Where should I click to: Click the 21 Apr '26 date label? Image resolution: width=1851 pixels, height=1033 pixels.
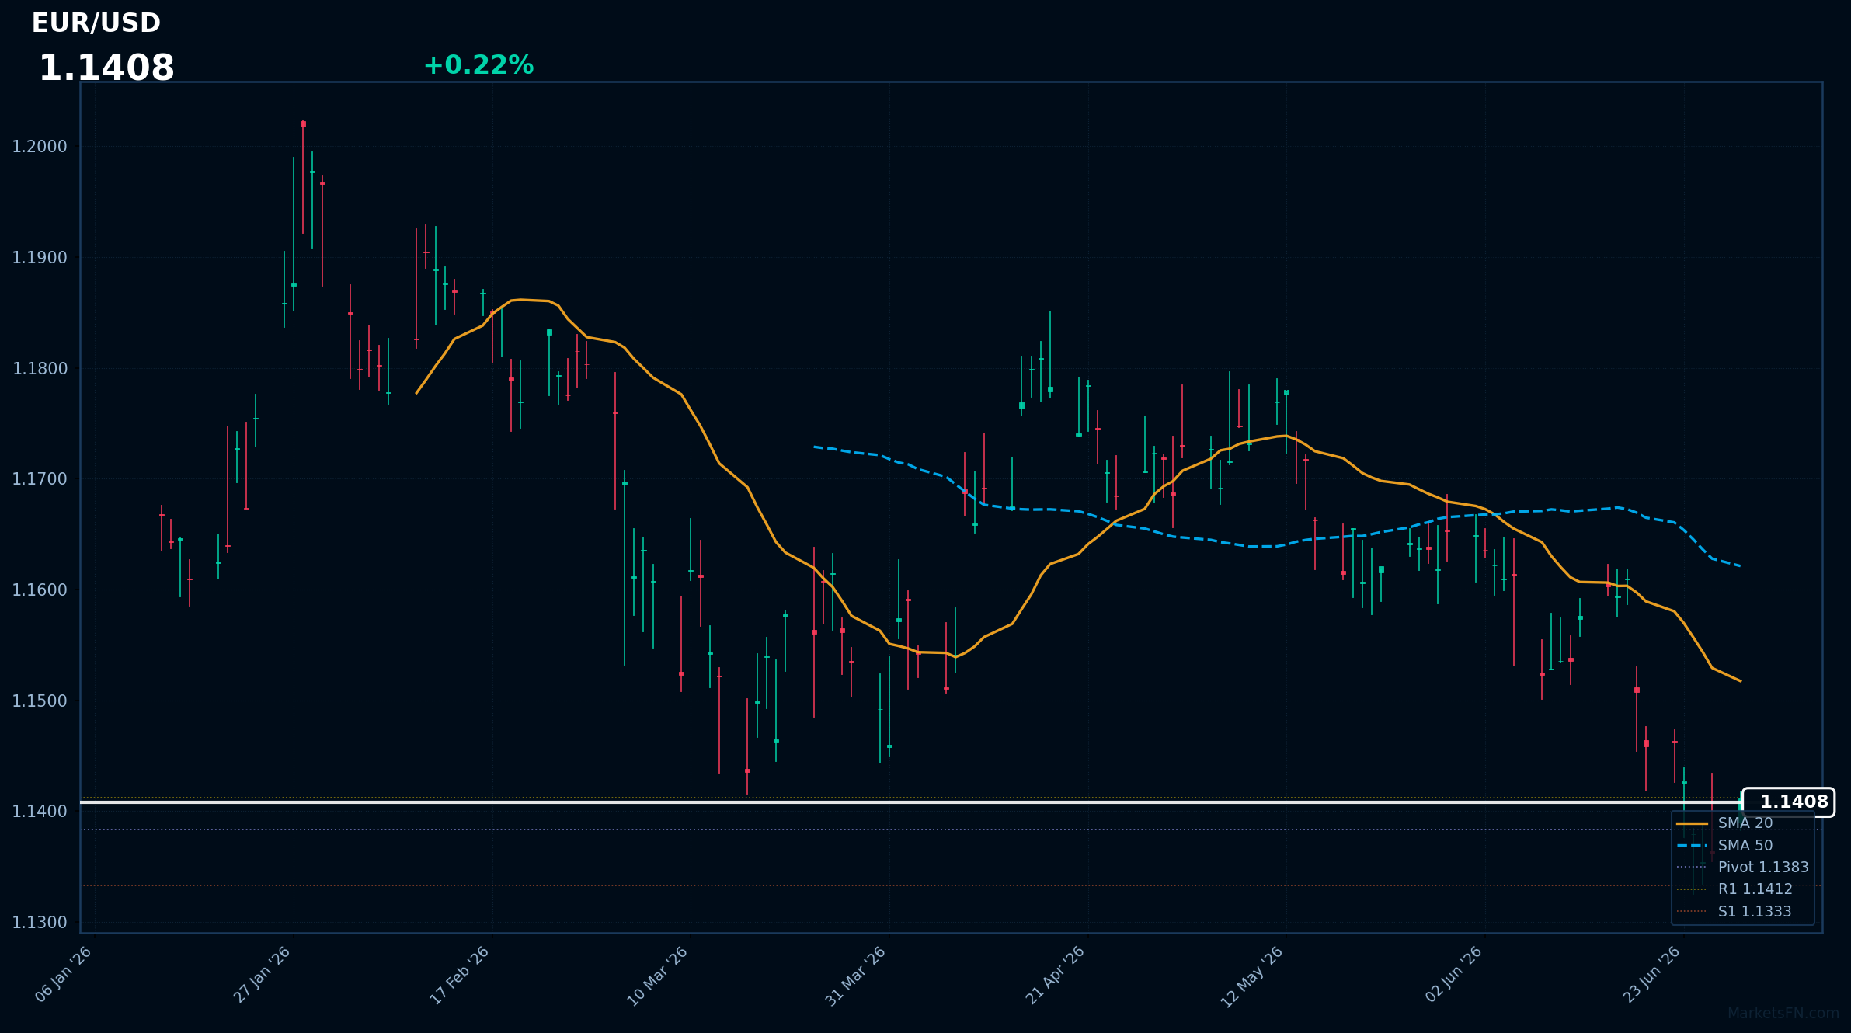click(x=1056, y=974)
